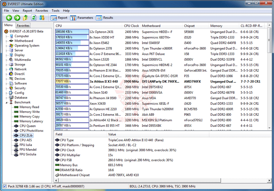Toggle the status bar checkbox

pos(5,186)
